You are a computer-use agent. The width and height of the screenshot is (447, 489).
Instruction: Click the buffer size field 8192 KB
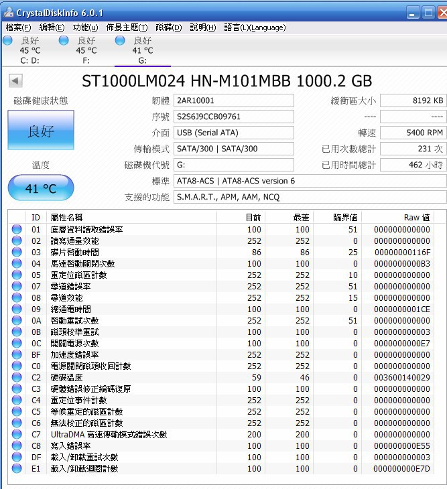click(413, 100)
